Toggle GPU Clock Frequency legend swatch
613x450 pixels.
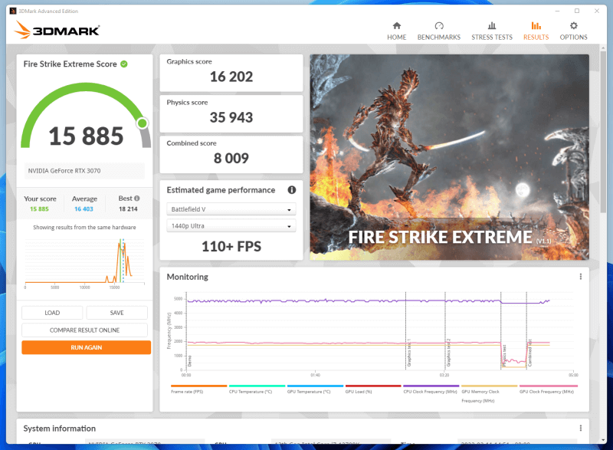point(548,386)
